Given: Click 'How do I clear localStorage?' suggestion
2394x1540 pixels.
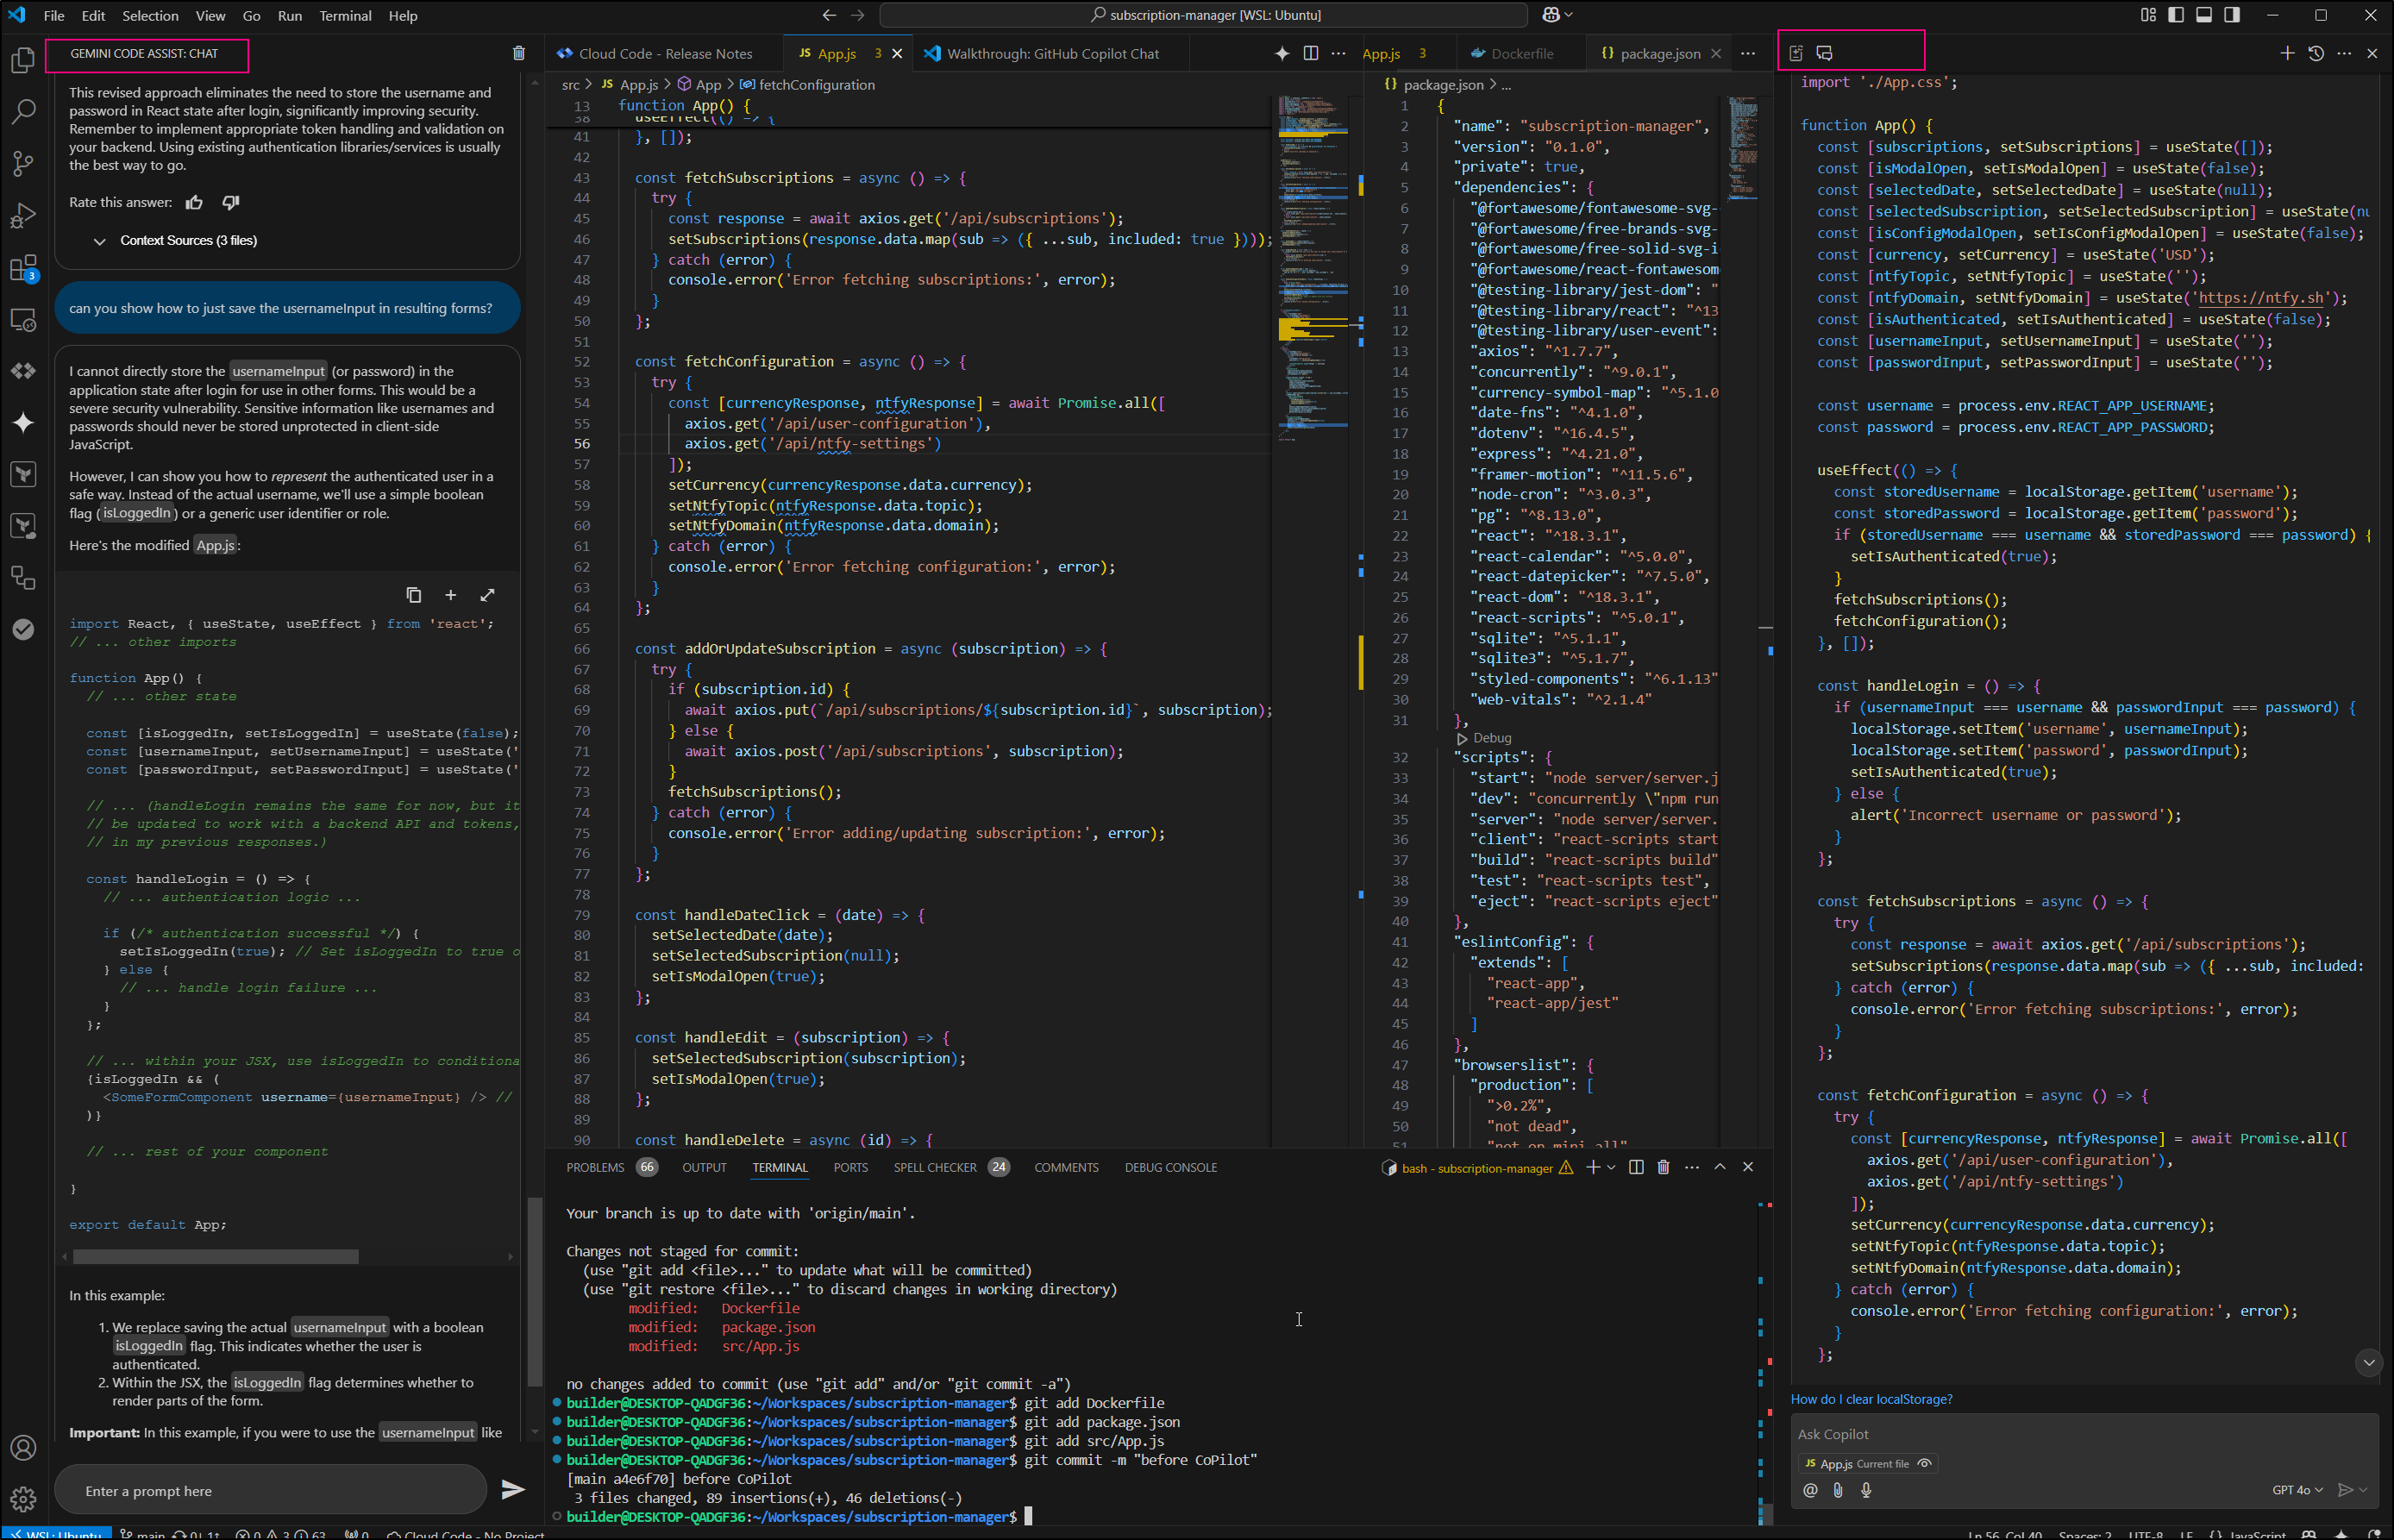Looking at the screenshot, I should coord(1871,1398).
